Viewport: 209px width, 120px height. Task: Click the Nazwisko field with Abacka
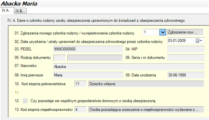coord(129,67)
